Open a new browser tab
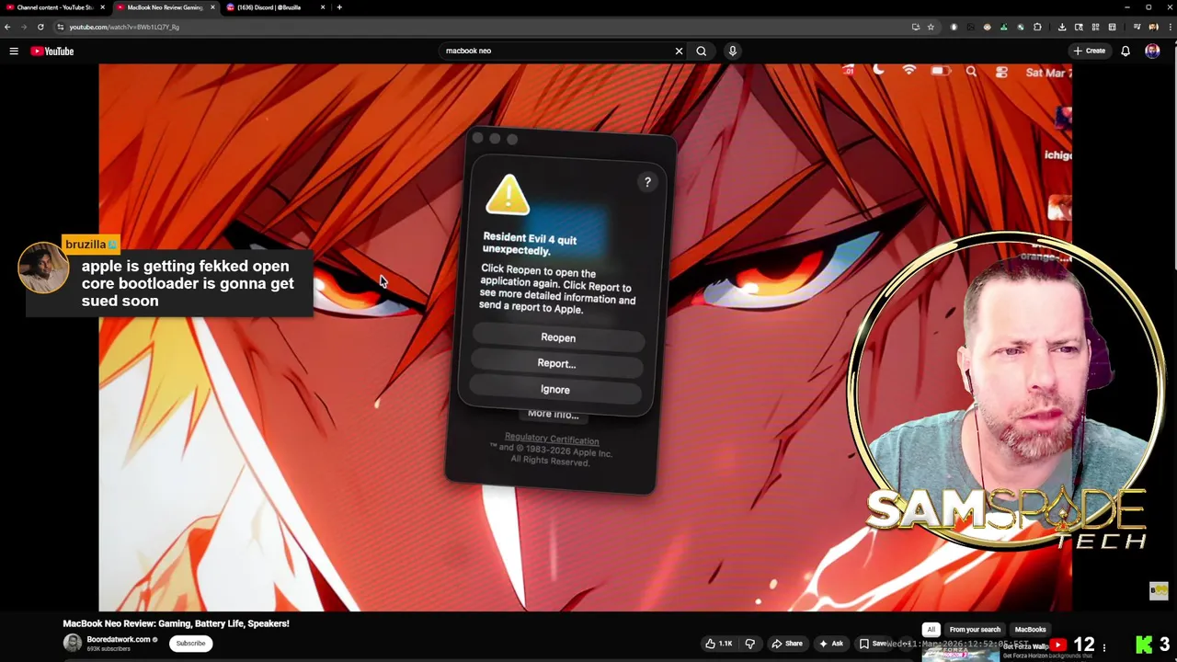 [x=339, y=7]
